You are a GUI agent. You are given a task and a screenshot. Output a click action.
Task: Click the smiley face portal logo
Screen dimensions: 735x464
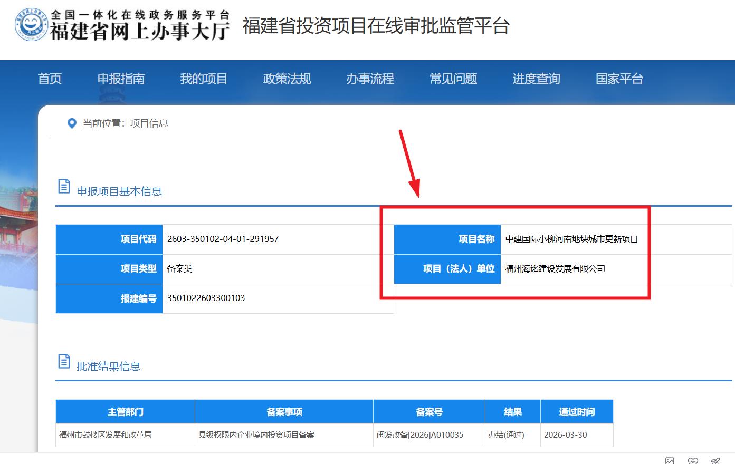32,24
